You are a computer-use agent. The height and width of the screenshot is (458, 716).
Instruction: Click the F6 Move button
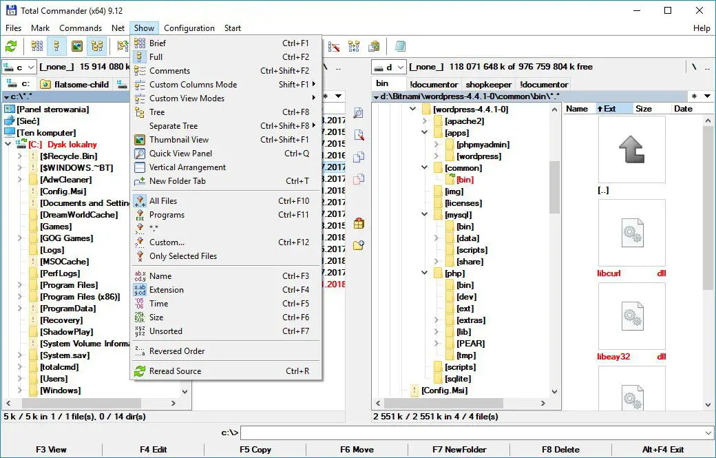[x=357, y=450]
